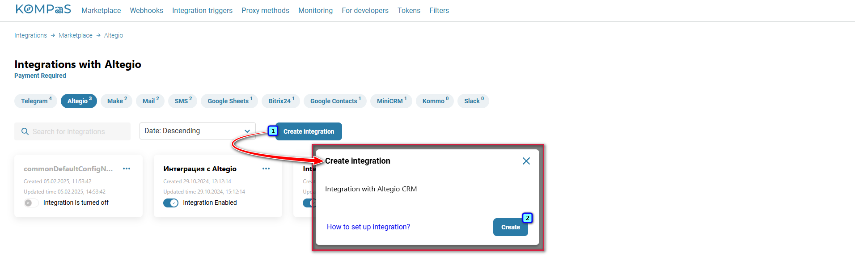Click the Integrations breadcrumb
The width and height of the screenshot is (855, 266).
[30, 35]
